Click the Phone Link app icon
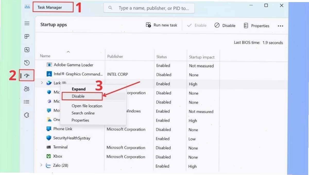309x175 pixels. click(x=49, y=129)
